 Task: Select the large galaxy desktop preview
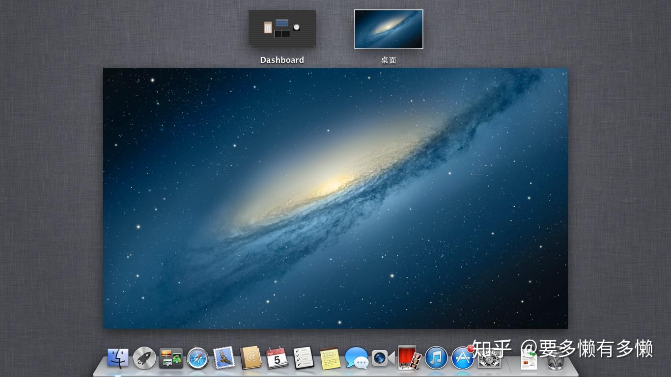pos(335,198)
